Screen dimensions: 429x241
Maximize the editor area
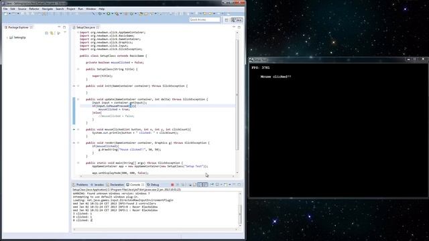[x=239, y=27]
